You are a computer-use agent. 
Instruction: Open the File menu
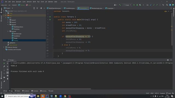coord(6,2)
